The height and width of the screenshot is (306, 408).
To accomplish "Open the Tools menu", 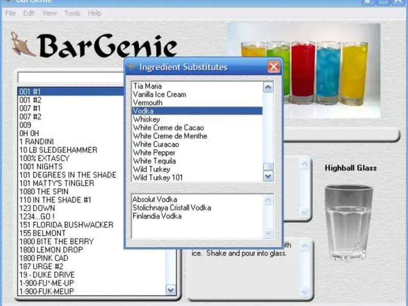I will click(72, 13).
